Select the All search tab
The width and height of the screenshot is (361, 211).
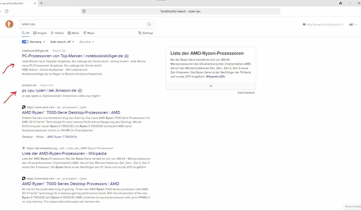tap(26, 33)
